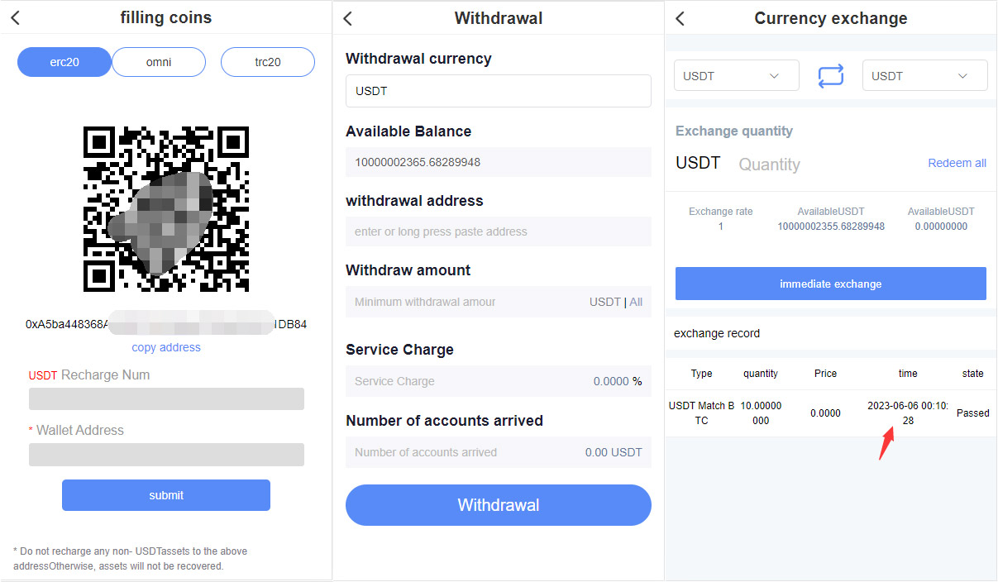
Task: Click the deposit QR code image
Action: (166, 208)
